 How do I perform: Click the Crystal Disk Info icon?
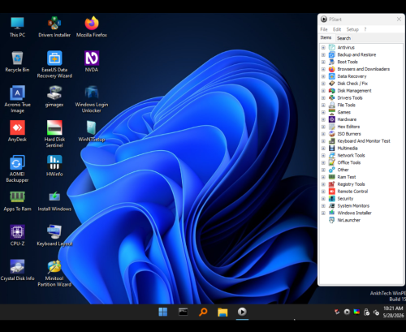coord(17,270)
